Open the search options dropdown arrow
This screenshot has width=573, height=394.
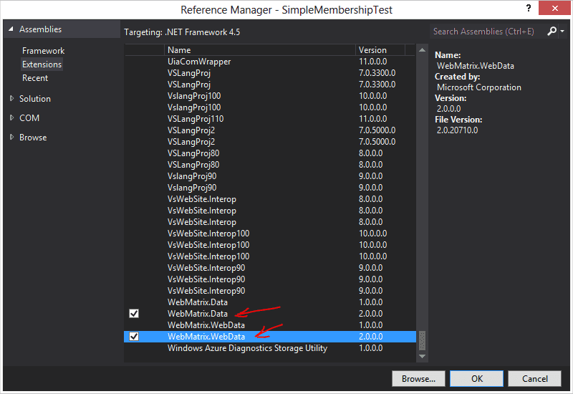pyautogui.click(x=562, y=32)
